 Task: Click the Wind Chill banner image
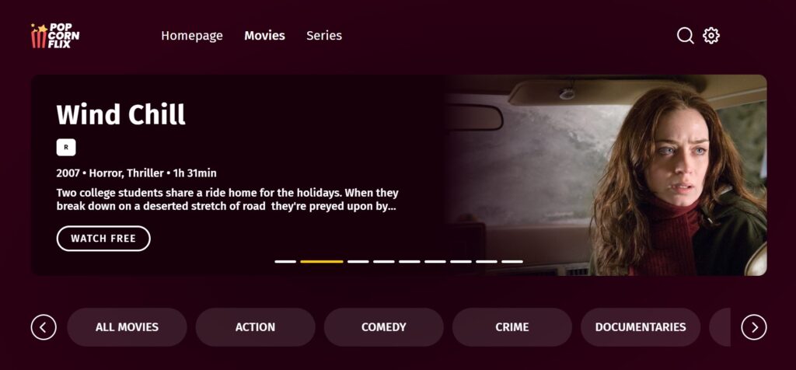604,175
